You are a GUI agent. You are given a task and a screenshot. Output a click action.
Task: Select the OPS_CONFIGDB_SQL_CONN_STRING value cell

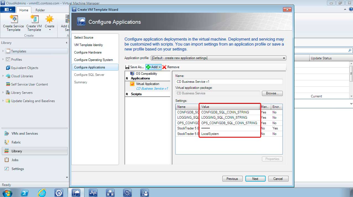[230, 123]
